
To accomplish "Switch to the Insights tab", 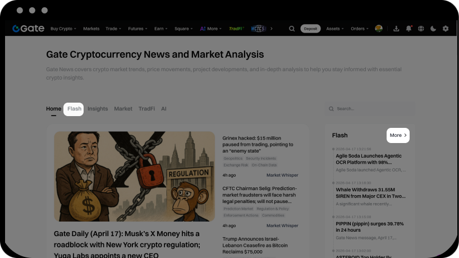I will [98, 109].
